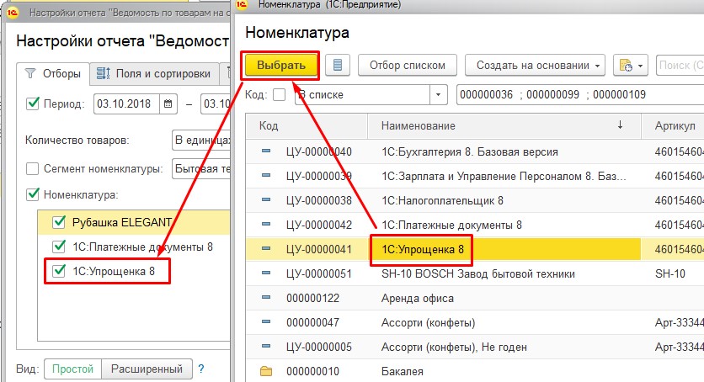Click the funnel icon on Отборы tab
Viewport: 704px width, 382px height.
coord(30,73)
